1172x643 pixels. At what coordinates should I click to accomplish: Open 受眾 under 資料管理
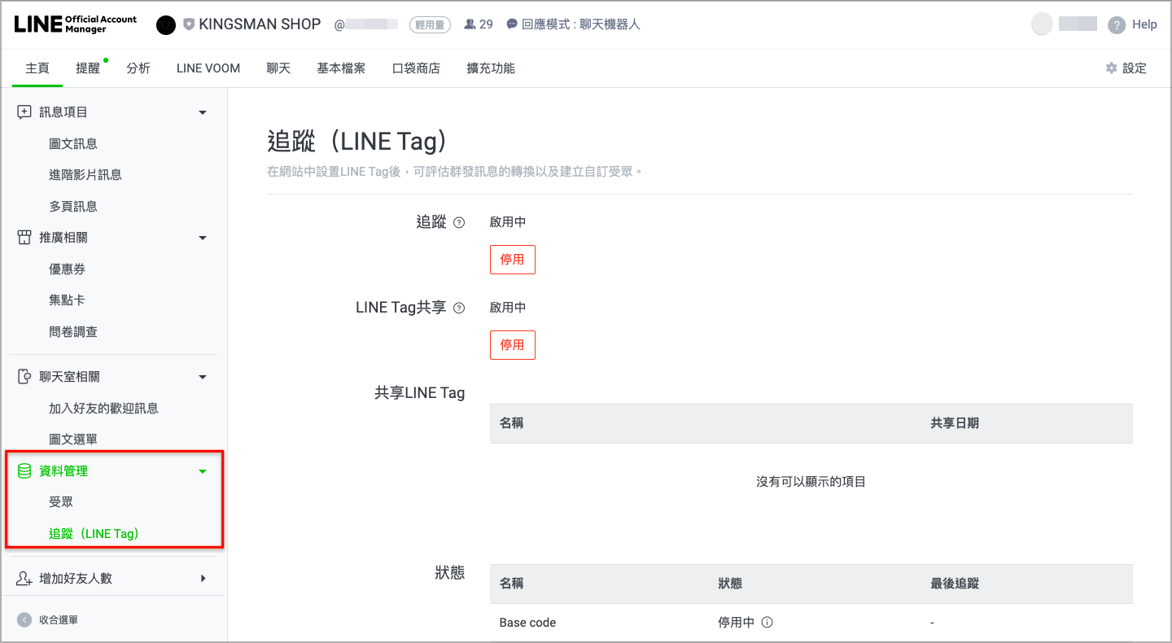point(61,502)
